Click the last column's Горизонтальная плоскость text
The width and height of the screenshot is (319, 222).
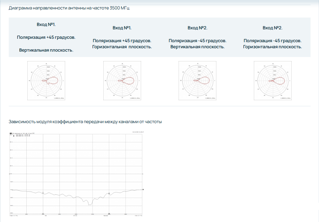pyautogui.click(x=273, y=47)
